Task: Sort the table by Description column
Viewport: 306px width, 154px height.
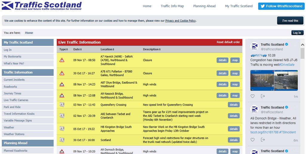Action: tap(152, 49)
